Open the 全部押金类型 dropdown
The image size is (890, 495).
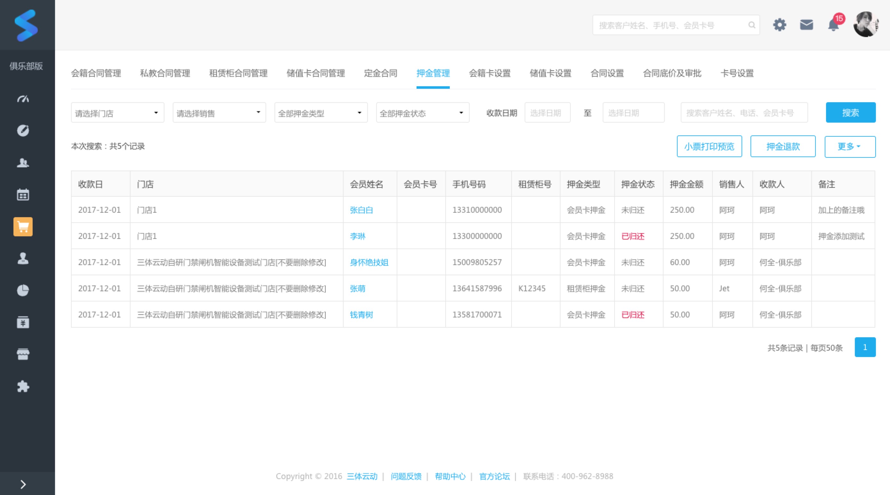tap(321, 112)
